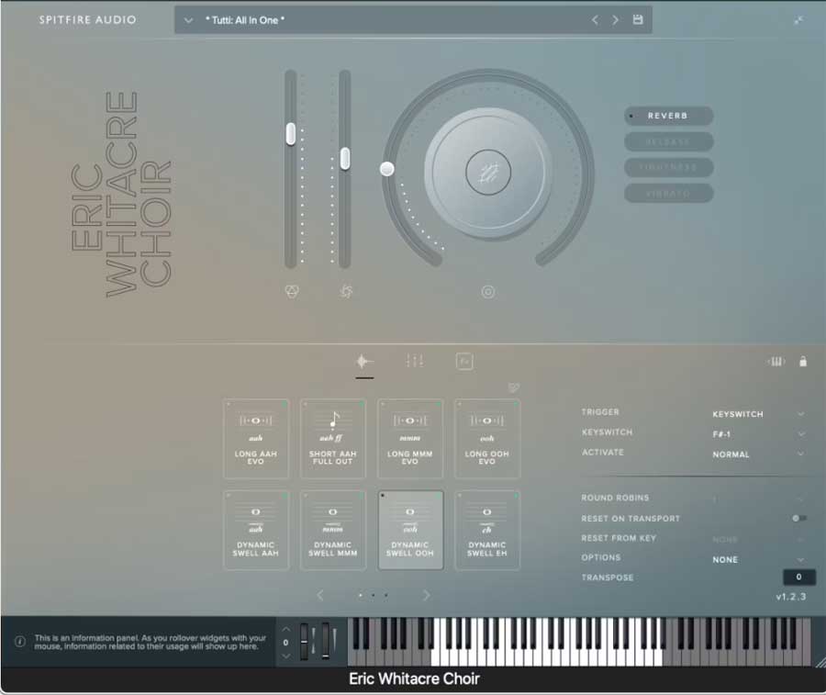Select the third techniques page dot
Screen dimensions: 826x695
[386, 596]
